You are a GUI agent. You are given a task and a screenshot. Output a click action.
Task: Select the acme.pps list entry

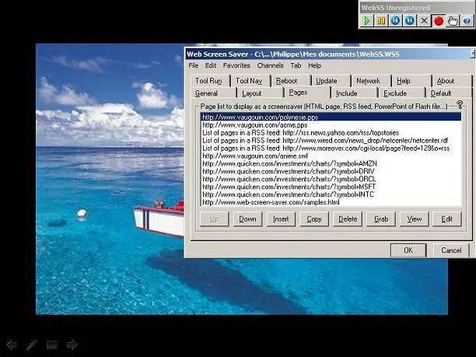pyautogui.click(x=331, y=125)
